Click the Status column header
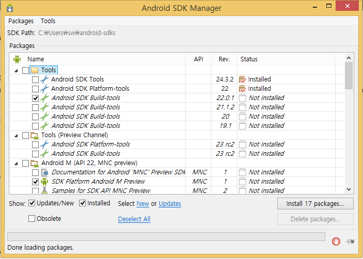 point(286,59)
